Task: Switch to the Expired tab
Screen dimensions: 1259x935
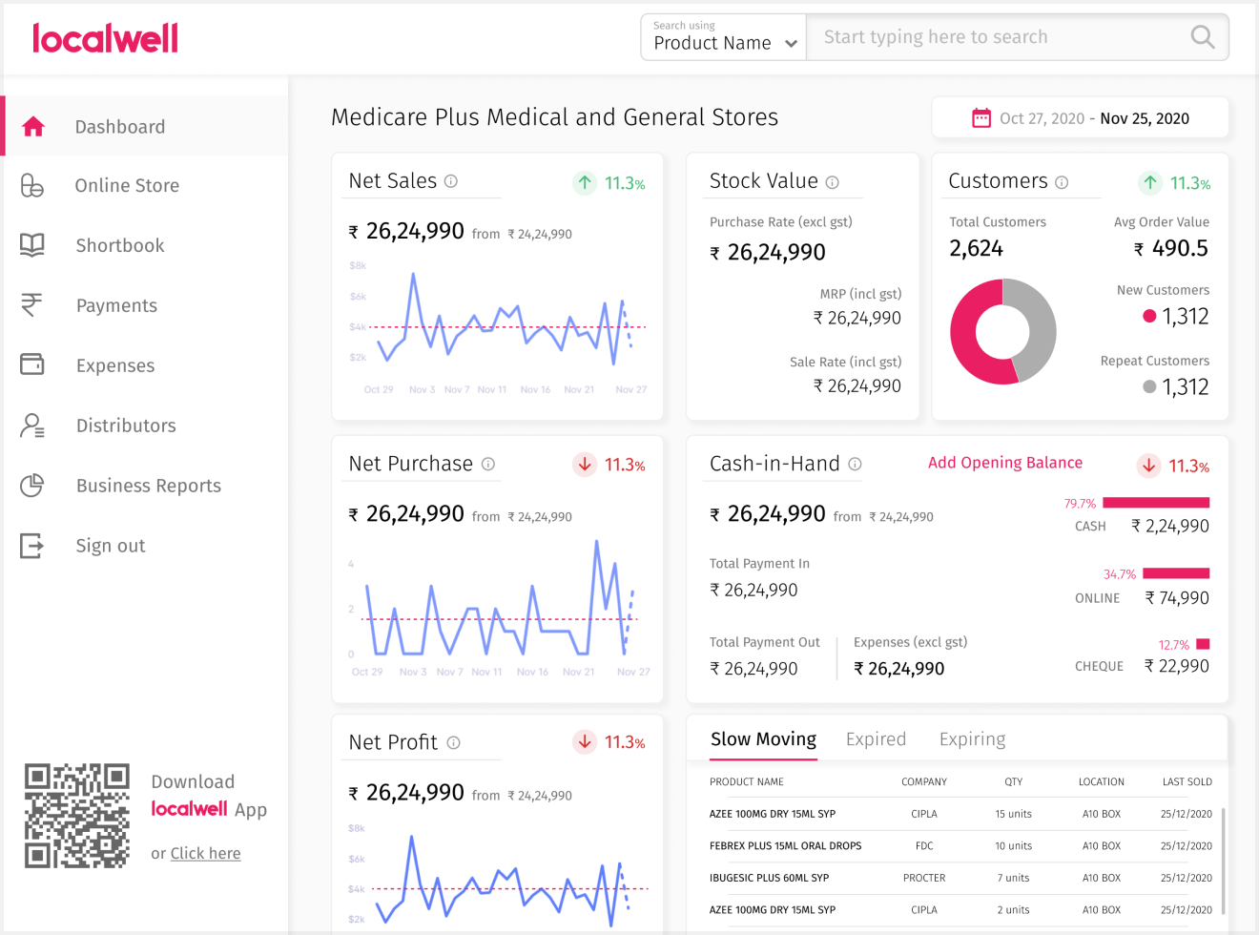Action: (x=876, y=739)
